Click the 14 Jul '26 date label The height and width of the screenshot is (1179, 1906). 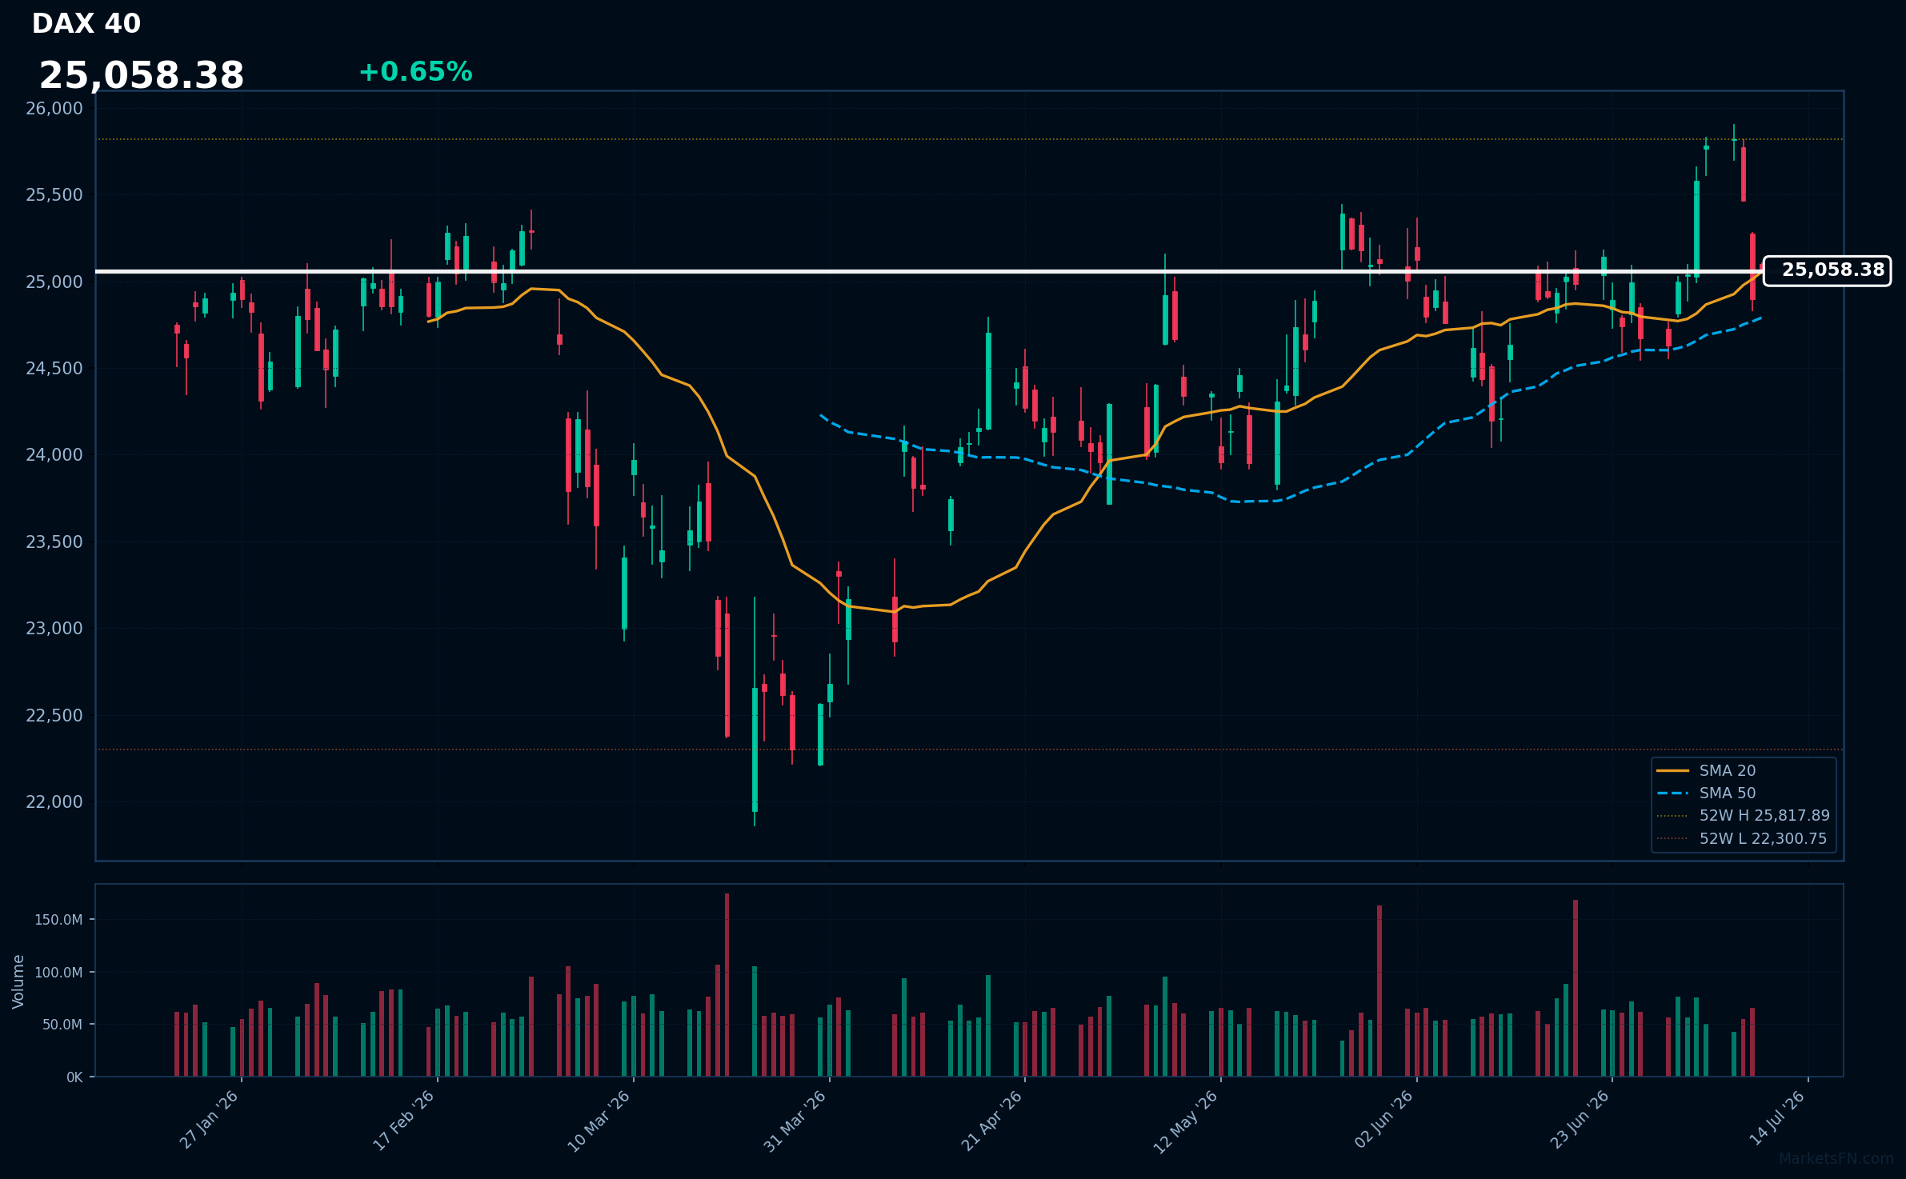click(x=1777, y=1118)
